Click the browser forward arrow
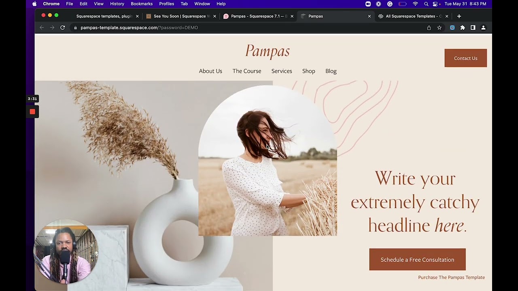 pos(52,27)
